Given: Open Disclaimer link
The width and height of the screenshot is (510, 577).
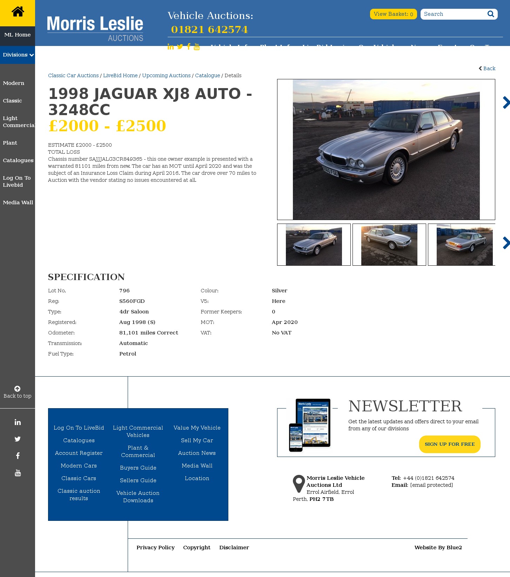Looking at the screenshot, I should (x=234, y=548).
